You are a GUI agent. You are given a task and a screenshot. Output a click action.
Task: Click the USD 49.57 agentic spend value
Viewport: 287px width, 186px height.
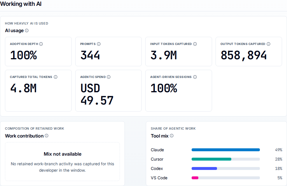click(x=97, y=94)
